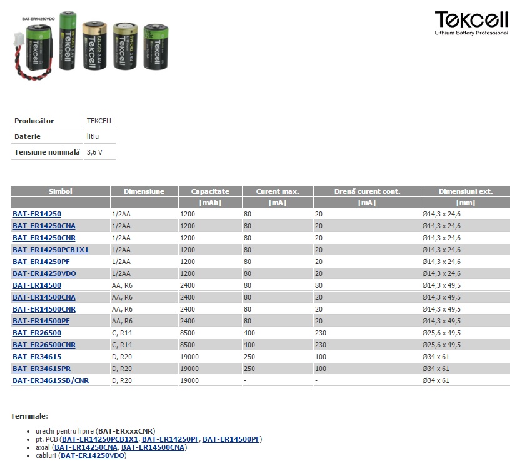Click the SB-C02 battery image
The image size is (517, 463).
click(x=94, y=46)
